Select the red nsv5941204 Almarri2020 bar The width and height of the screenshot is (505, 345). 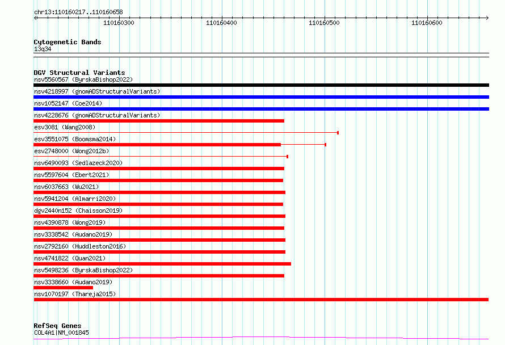tap(158, 204)
